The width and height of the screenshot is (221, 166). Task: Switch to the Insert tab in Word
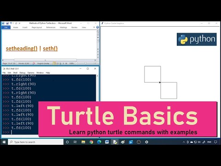point(25,27)
